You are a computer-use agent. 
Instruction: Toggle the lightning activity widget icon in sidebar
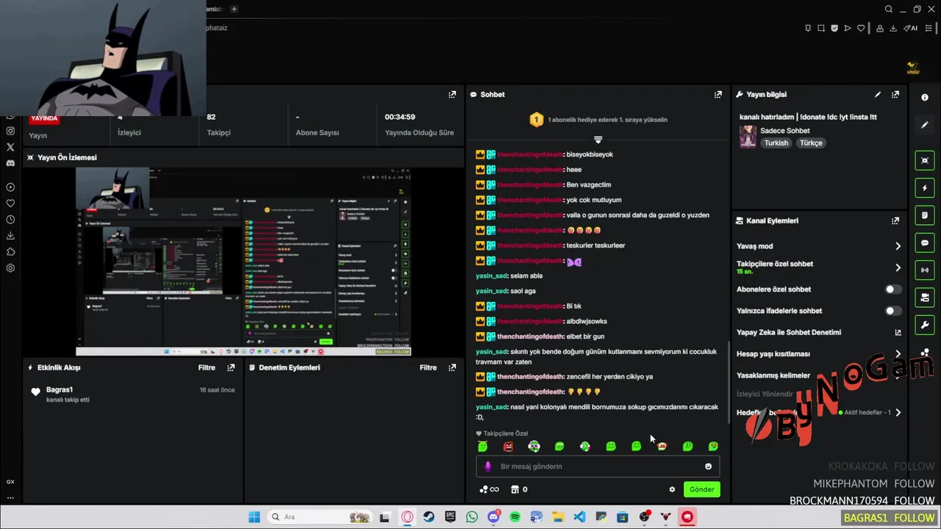pos(925,188)
